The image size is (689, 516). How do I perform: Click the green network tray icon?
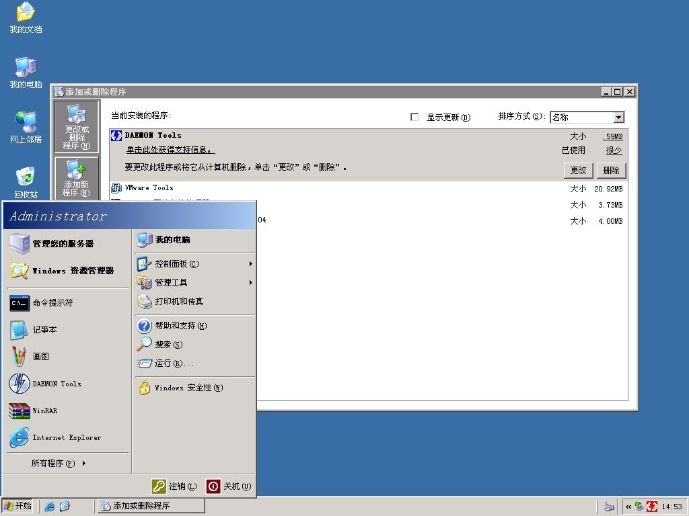coord(639,507)
